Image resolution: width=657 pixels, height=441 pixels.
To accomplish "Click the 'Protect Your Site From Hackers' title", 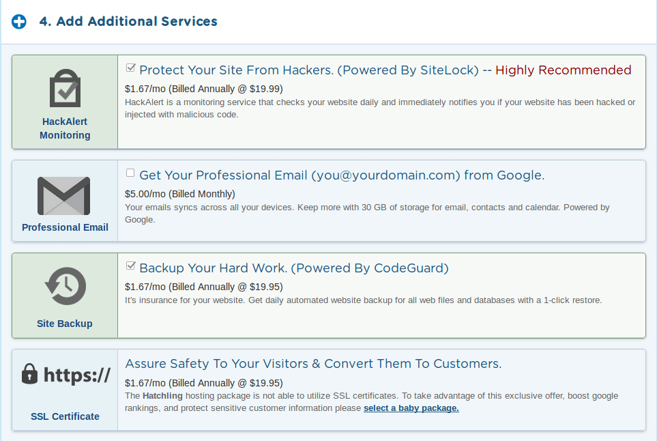I will point(309,70).
